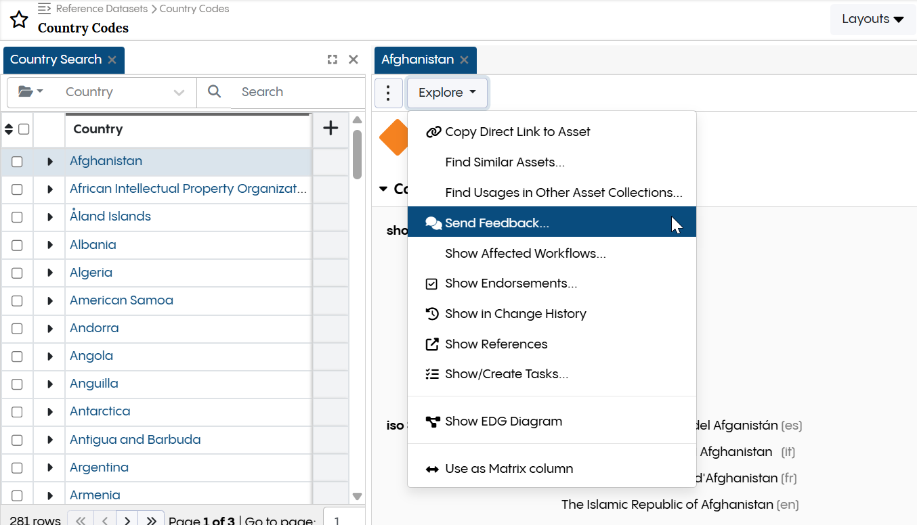Open the Layouts dropdown
Viewport: 917px width, 525px height.
(x=872, y=19)
